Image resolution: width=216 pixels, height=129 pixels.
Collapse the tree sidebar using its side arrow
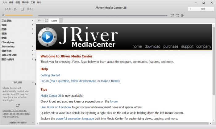coord(35,60)
